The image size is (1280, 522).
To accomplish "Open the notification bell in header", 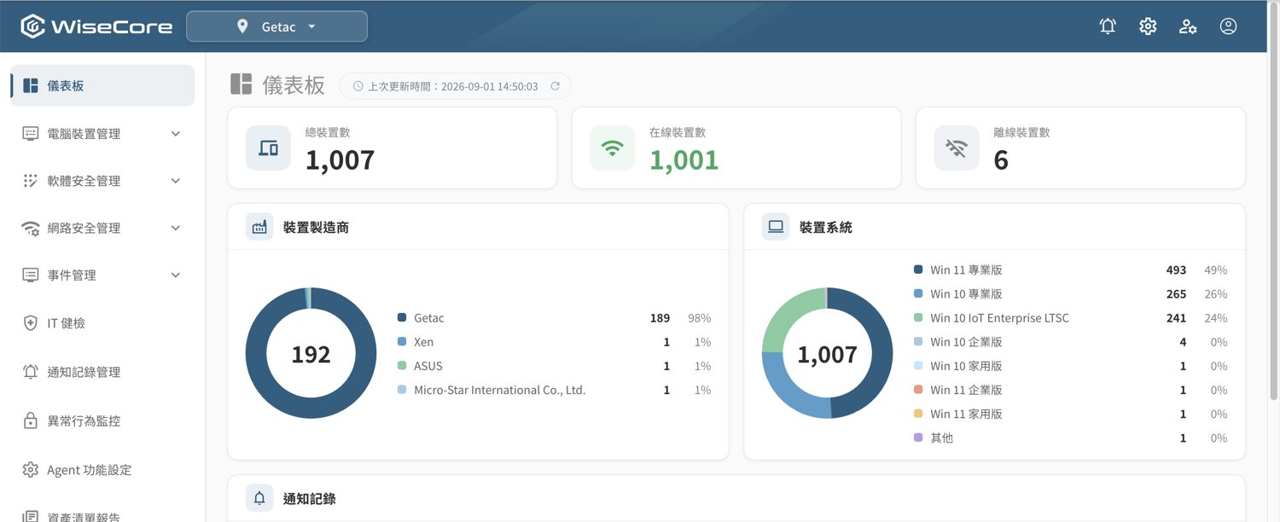I will 1108,26.
